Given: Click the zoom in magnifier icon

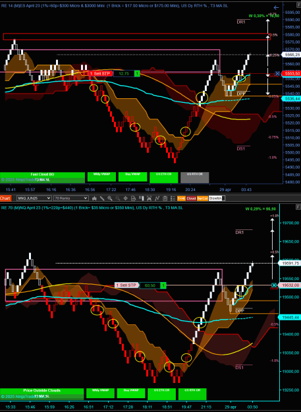Looking at the screenshot, I should click(x=110, y=198).
